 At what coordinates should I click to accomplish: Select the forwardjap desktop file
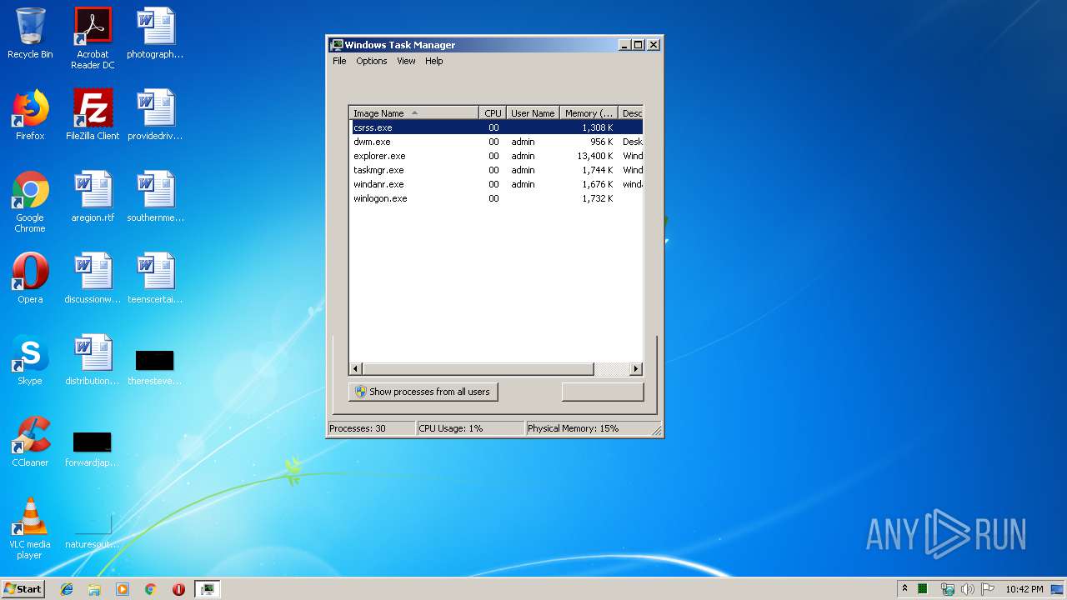93,448
